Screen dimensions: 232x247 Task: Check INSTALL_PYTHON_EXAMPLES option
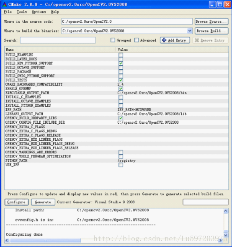click(x=121, y=105)
